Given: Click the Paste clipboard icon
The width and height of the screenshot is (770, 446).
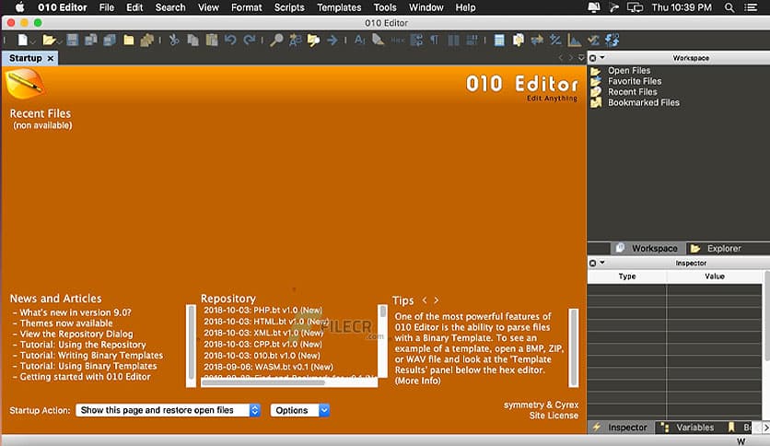Looking at the screenshot, I should pos(212,41).
